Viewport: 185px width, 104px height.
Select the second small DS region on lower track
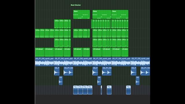[99, 81]
